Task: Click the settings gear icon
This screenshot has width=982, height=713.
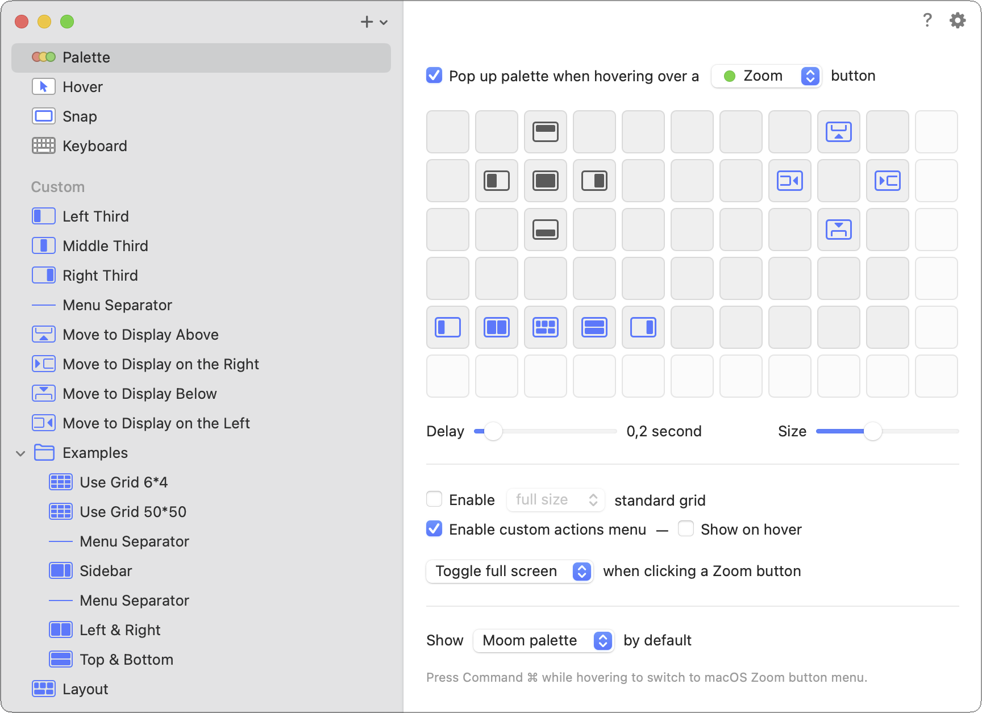Action: 958,20
